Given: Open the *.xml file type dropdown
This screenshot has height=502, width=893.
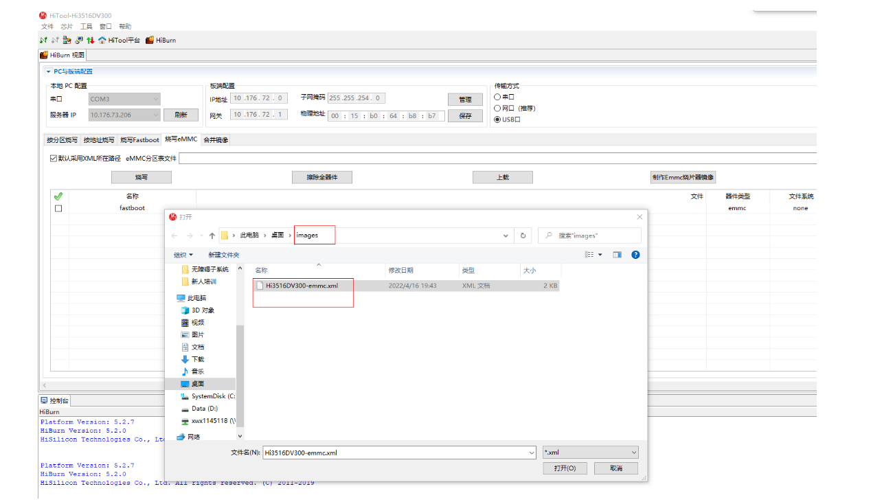Looking at the screenshot, I should (x=590, y=453).
